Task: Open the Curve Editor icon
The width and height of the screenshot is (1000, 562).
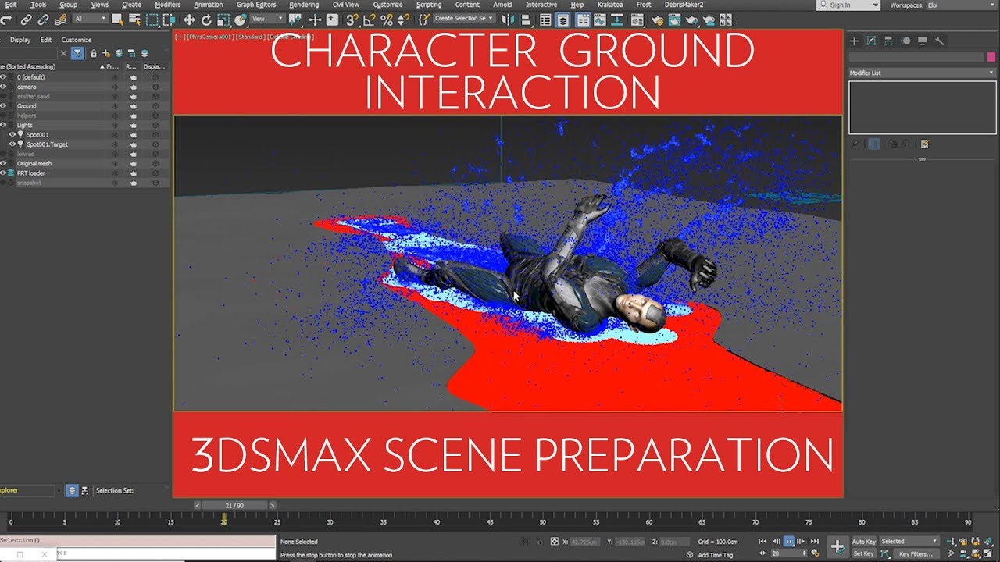Action: pos(600,20)
